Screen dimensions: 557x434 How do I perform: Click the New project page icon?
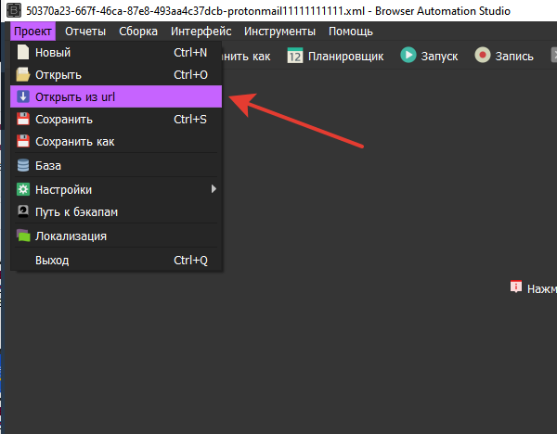23,53
